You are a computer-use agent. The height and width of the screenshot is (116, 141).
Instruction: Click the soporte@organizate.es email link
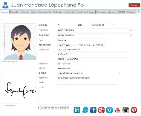point(70,73)
